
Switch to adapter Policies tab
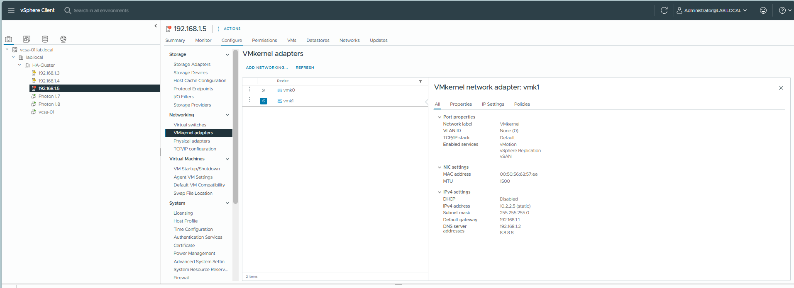(522, 104)
